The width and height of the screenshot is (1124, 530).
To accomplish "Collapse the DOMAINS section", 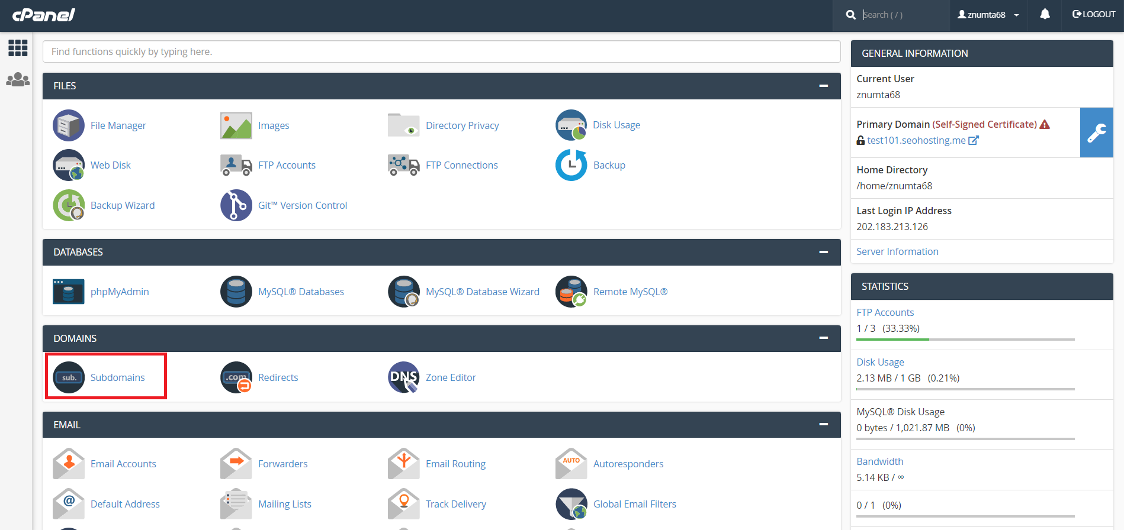I will click(x=823, y=338).
